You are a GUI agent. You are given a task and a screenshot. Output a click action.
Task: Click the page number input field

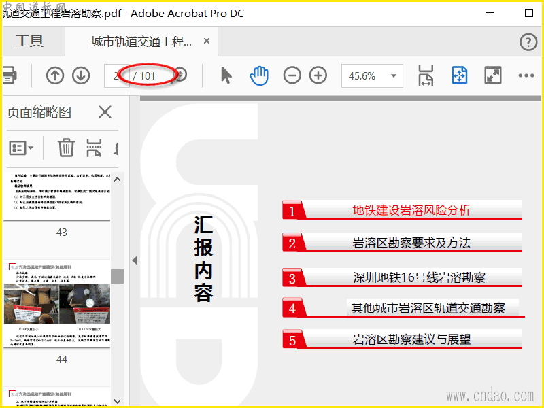pyautogui.click(x=116, y=75)
